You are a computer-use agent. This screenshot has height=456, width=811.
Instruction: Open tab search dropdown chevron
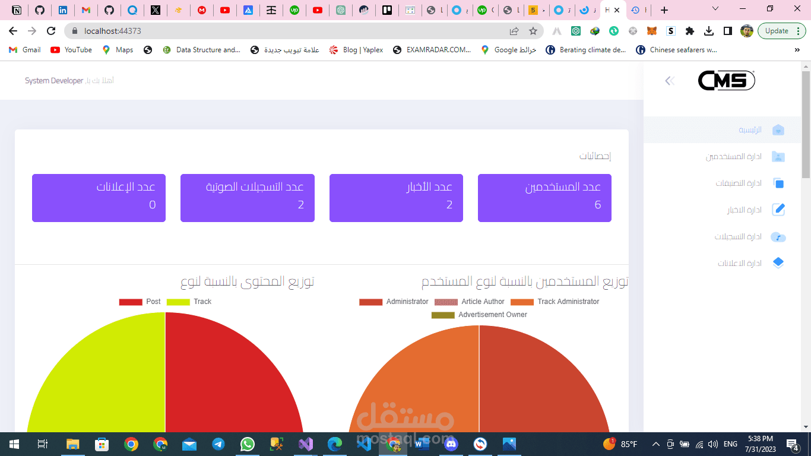[715, 9]
